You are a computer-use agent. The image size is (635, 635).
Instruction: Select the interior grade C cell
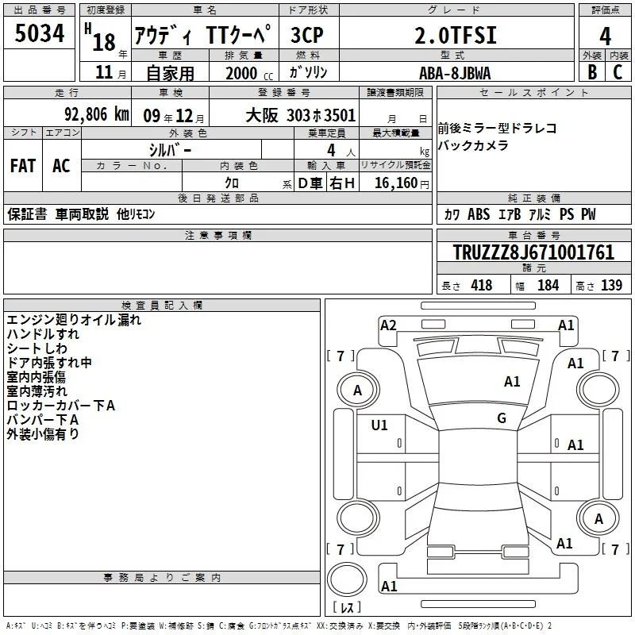618,72
